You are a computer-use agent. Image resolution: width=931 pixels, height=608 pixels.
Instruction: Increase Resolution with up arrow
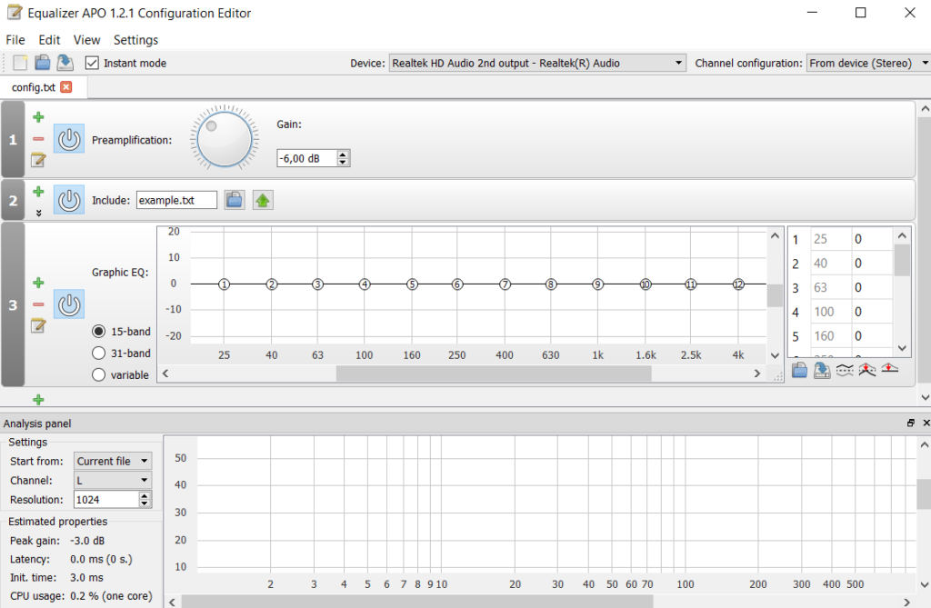point(145,496)
